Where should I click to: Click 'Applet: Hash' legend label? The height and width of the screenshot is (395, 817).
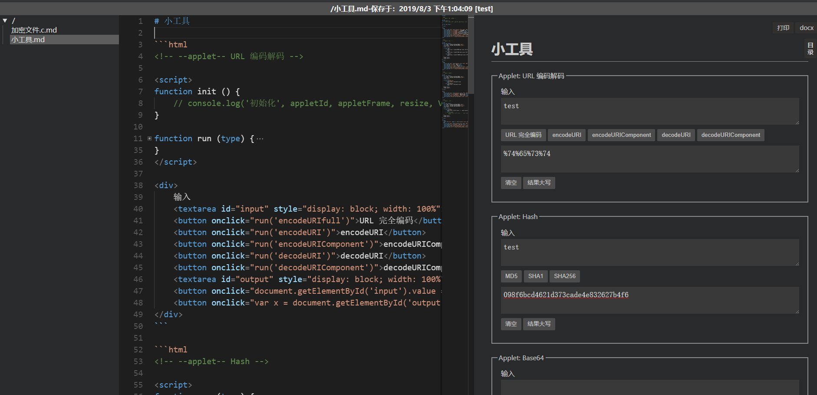point(518,217)
